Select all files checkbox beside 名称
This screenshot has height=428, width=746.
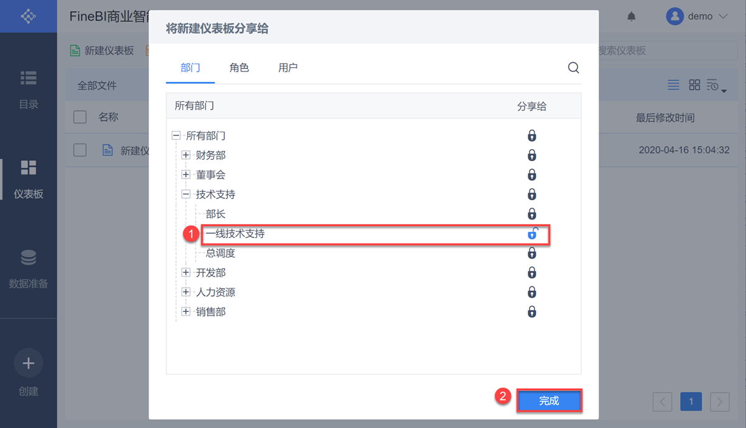[x=80, y=117]
